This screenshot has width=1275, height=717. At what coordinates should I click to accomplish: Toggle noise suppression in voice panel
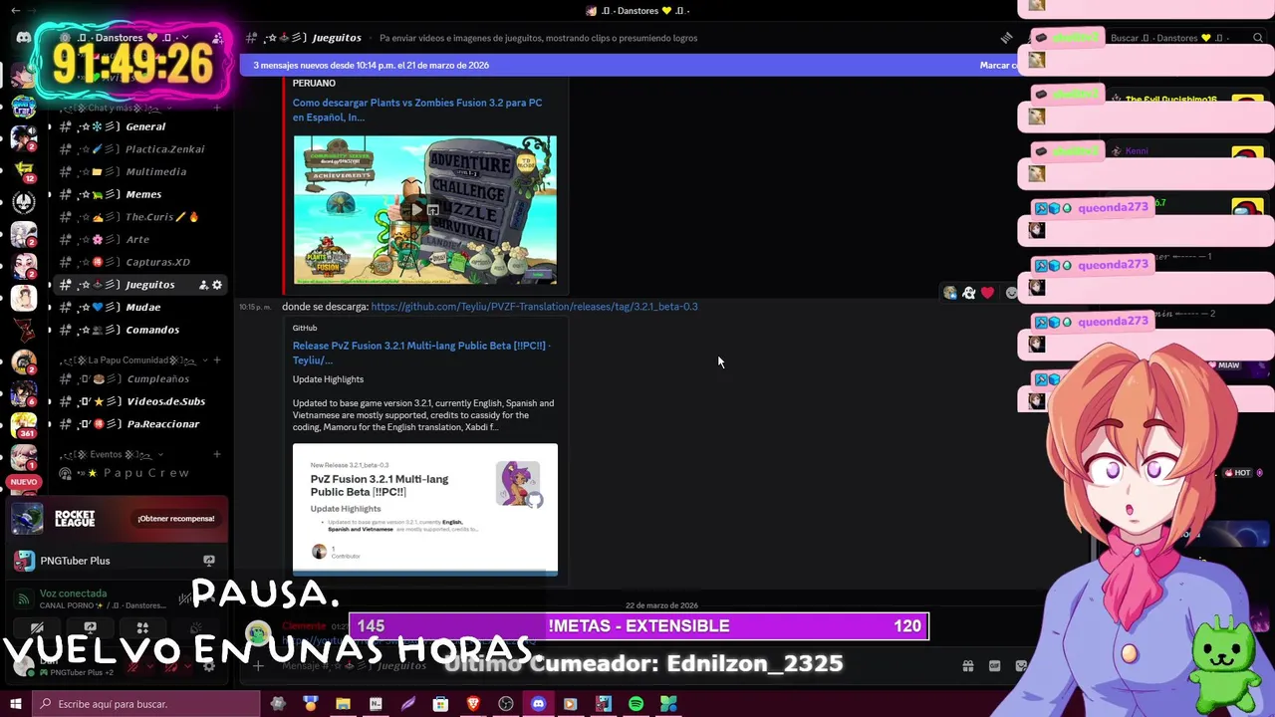(x=184, y=599)
